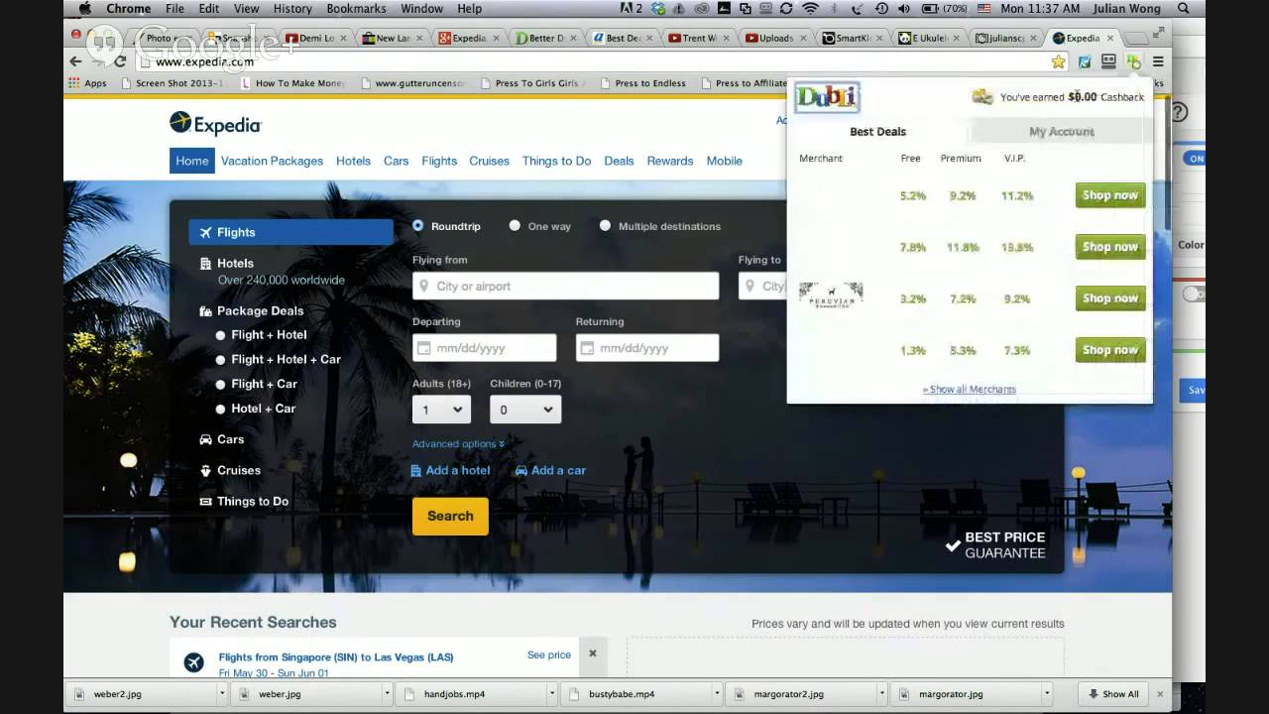This screenshot has width=1269, height=714.
Task: Click the Flying from city input field
Action: (565, 287)
